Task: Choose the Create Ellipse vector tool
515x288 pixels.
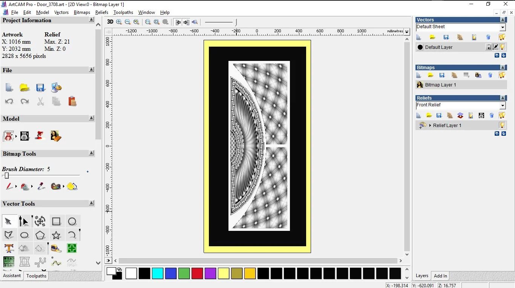Action: pyautogui.click(x=25, y=235)
